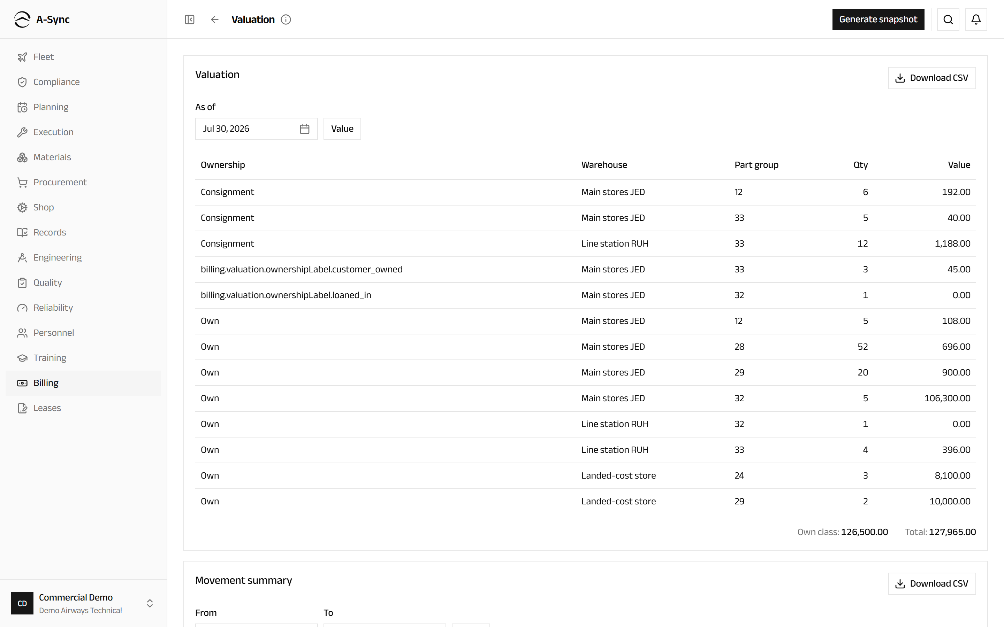Click the Reliability gauge icon
The width and height of the screenshot is (1004, 627).
[x=22, y=308]
